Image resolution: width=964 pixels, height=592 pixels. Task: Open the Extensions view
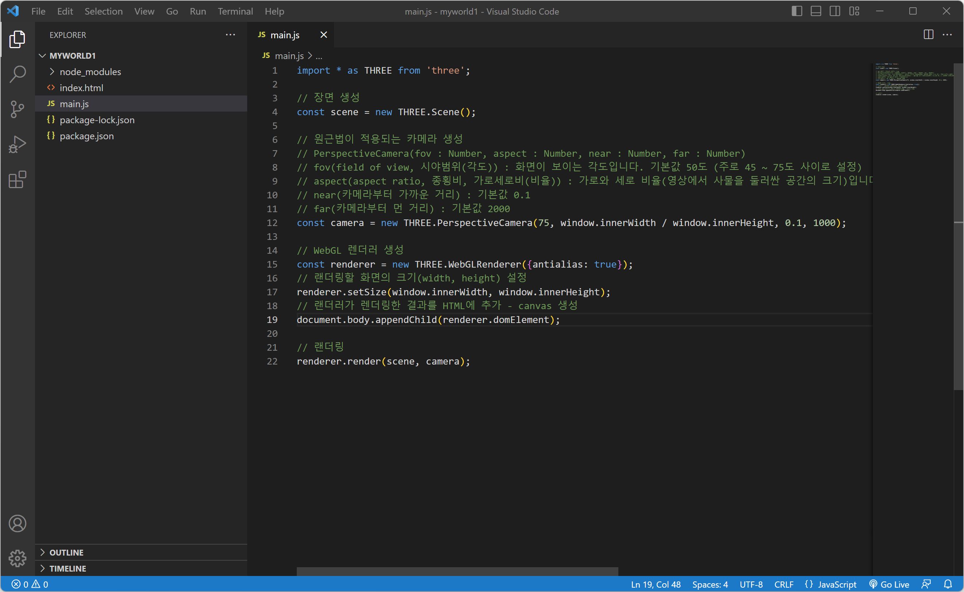click(x=17, y=180)
